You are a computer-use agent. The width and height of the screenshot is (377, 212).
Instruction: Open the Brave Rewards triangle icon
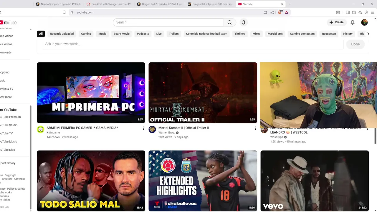pos(287,12)
